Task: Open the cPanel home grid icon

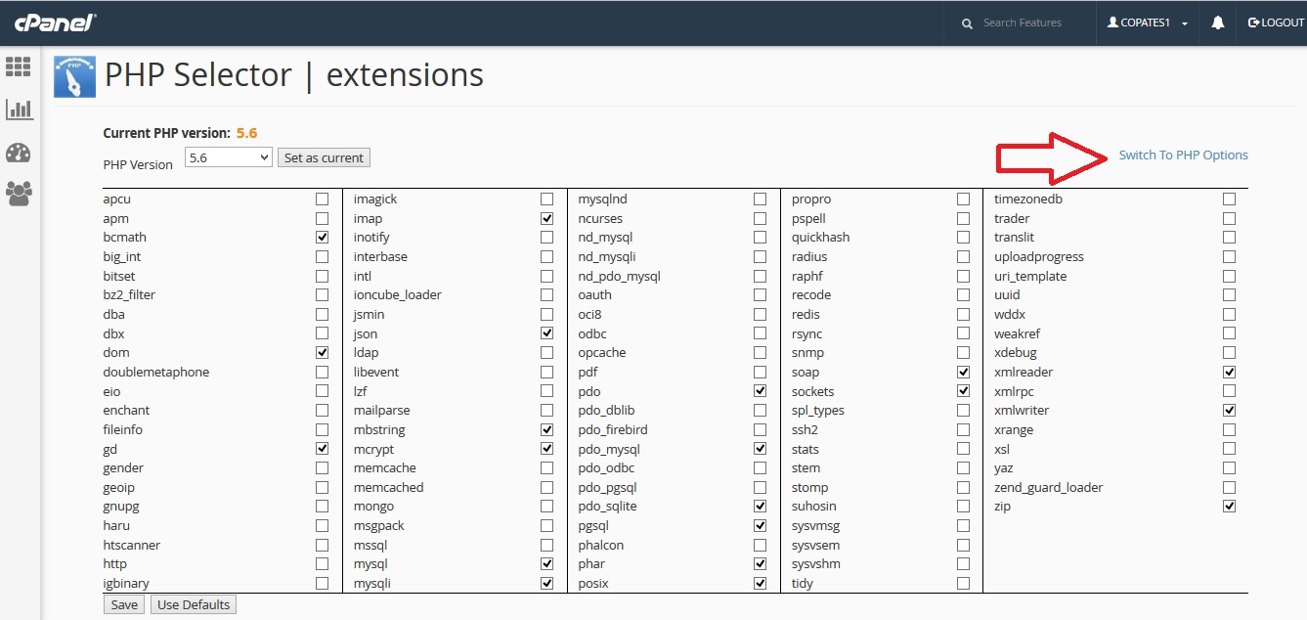Action: tap(19, 66)
